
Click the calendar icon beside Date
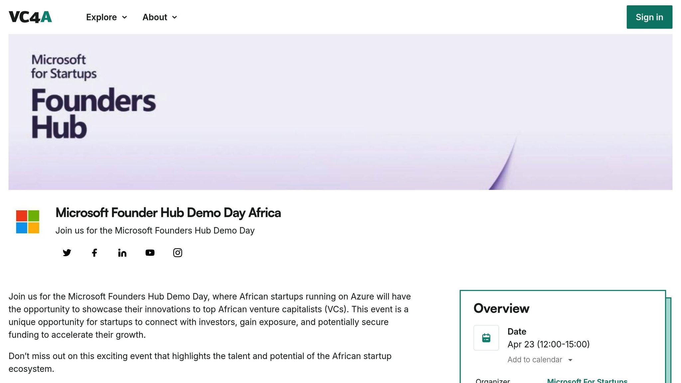click(486, 338)
